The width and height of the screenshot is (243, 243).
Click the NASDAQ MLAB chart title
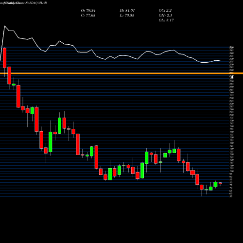click(36, 3)
